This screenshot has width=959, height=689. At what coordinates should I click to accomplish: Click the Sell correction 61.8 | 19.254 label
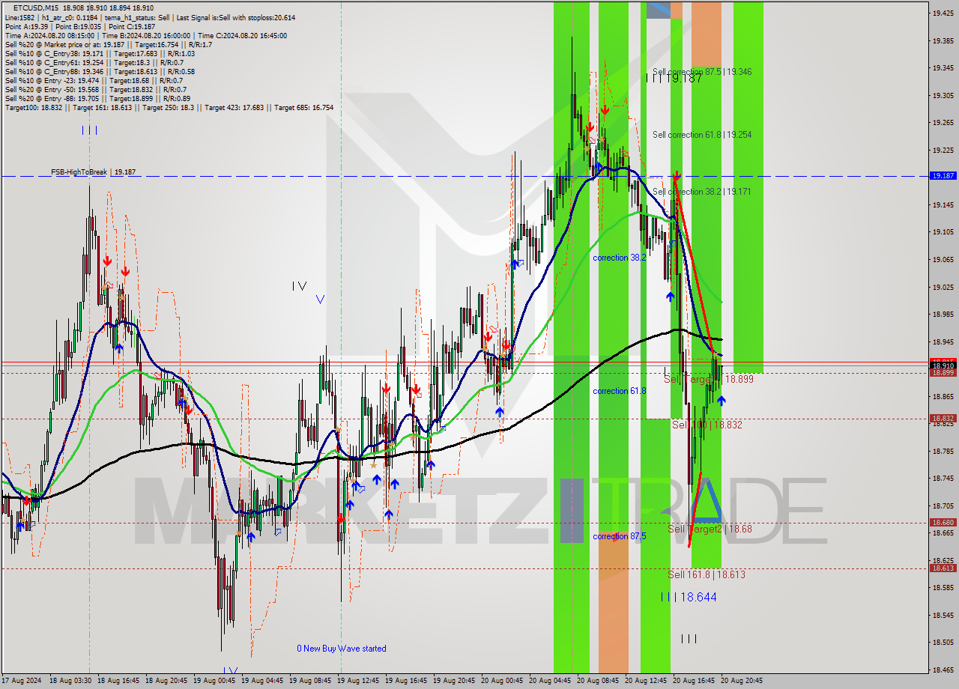point(702,135)
